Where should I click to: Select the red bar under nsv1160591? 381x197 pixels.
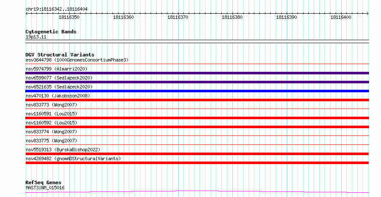tap(197, 118)
